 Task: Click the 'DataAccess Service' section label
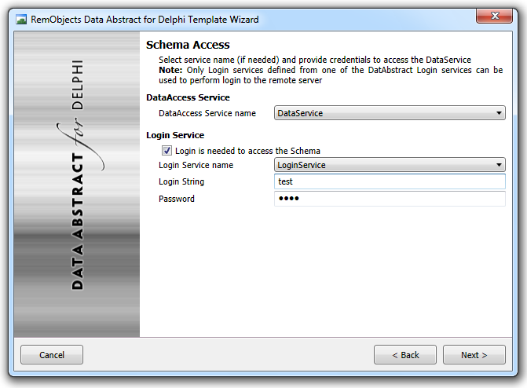188,97
